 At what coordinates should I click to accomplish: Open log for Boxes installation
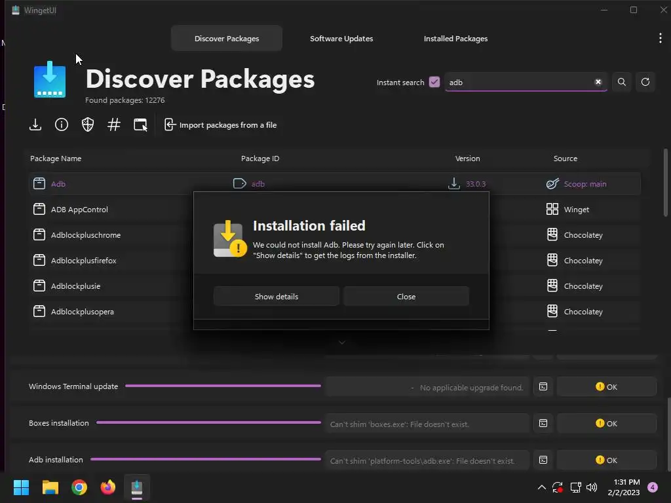click(x=543, y=424)
